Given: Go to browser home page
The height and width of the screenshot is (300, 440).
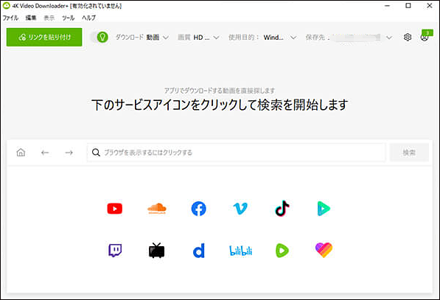Looking at the screenshot, I should tap(21, 153).
